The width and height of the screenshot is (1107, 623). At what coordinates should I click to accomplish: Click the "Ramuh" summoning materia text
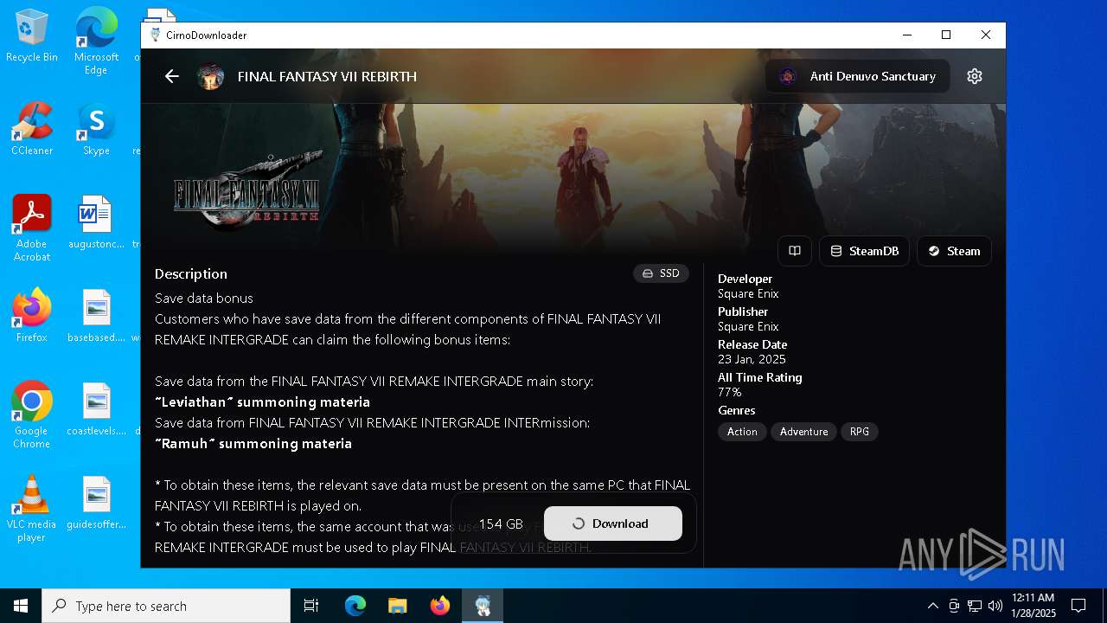click(253, 443)
